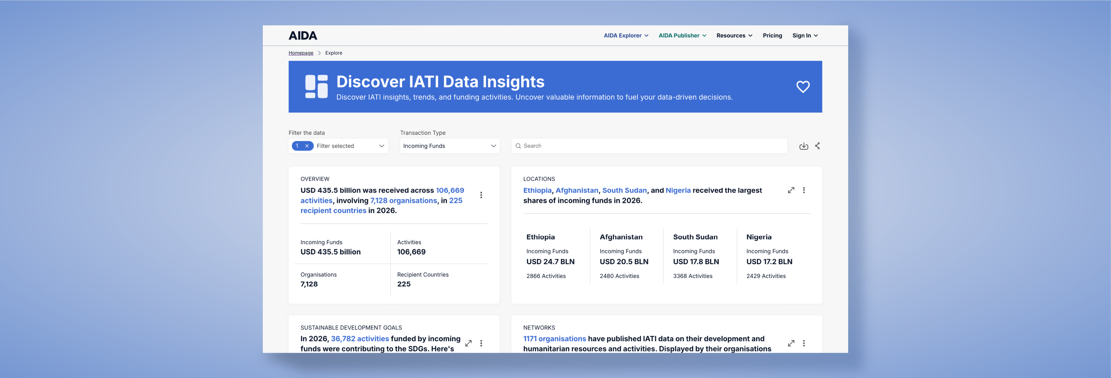Open the 7,128 organisations link

pyautogui.click(x=403, y=200)
